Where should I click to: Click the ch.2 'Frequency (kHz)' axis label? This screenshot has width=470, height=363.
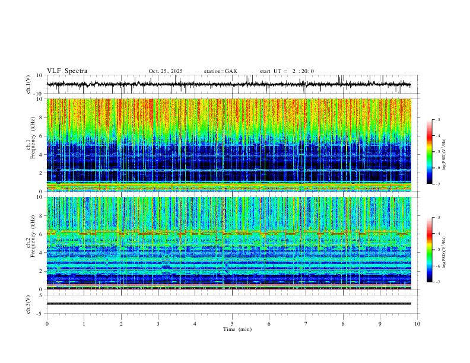[33, 236]
